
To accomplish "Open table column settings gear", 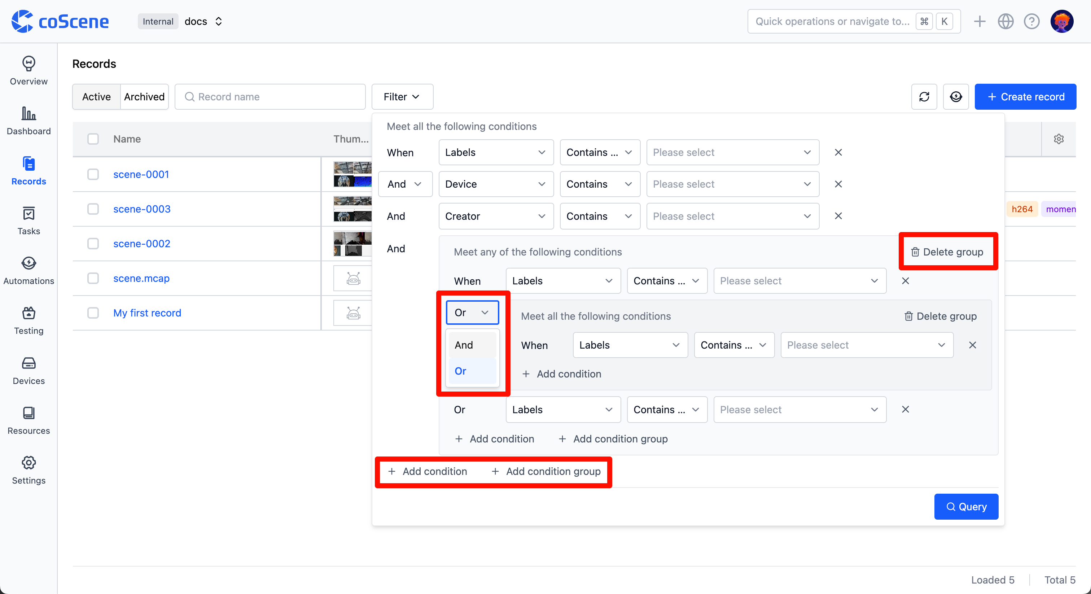I will pyautogui.click(x=1059, y=139).
